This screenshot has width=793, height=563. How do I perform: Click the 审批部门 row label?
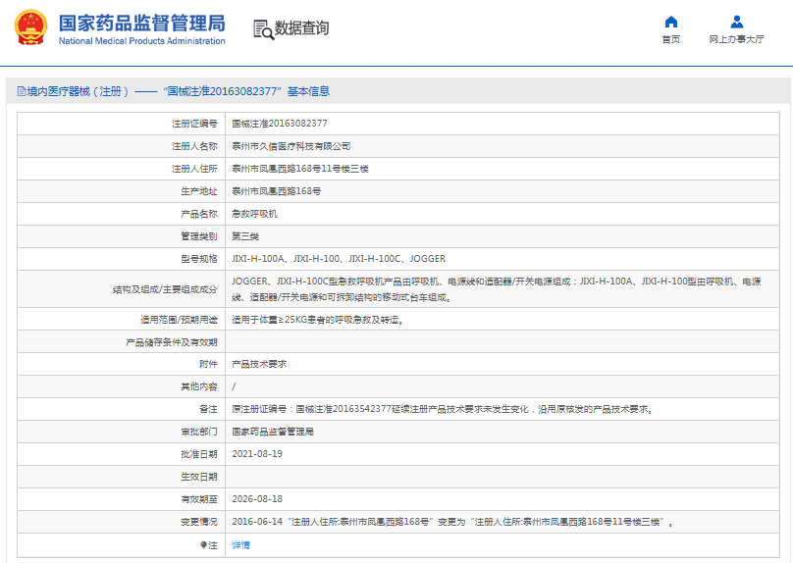point(199,432)
